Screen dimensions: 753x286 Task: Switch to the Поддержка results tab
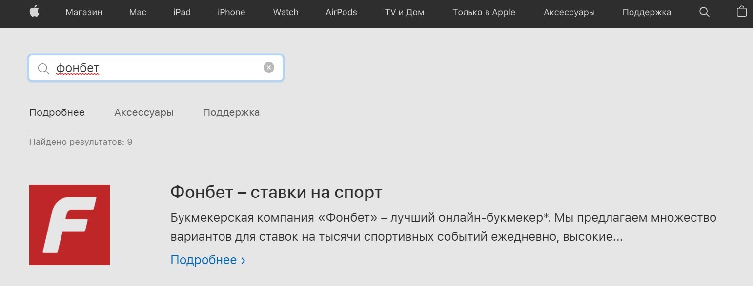coord(231,112)
